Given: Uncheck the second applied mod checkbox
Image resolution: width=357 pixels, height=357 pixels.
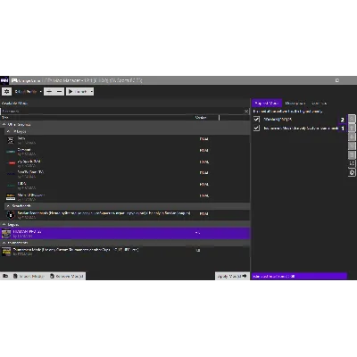Looking at the screenshot, I should [x=256, y=128].
